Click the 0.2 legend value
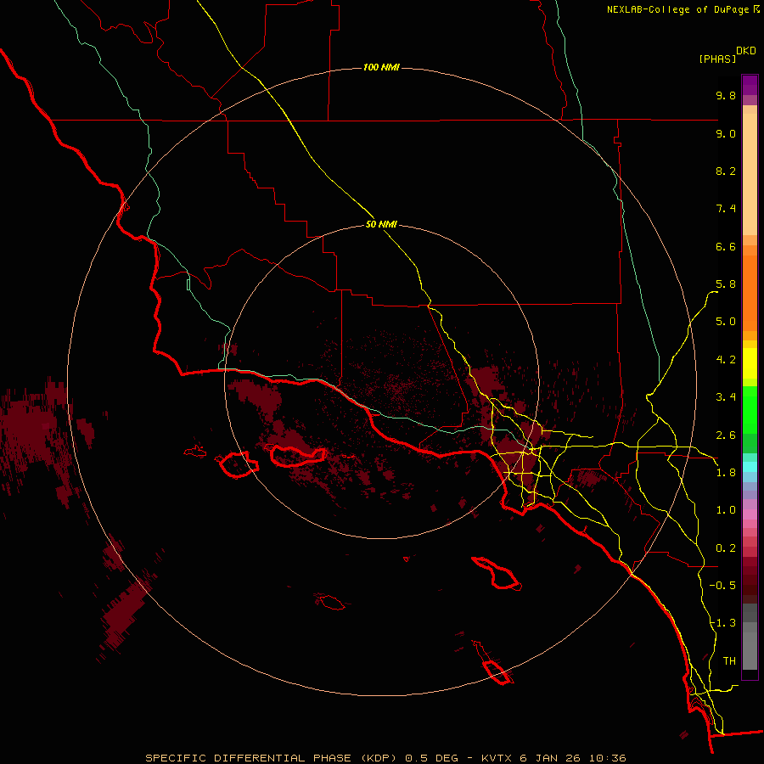 (x=726, y=548)
